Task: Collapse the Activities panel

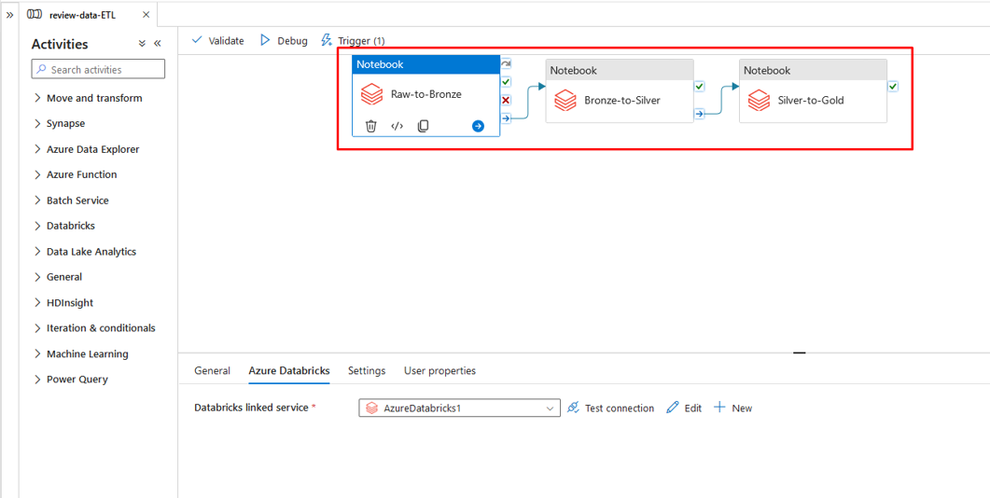Action: 157,44
